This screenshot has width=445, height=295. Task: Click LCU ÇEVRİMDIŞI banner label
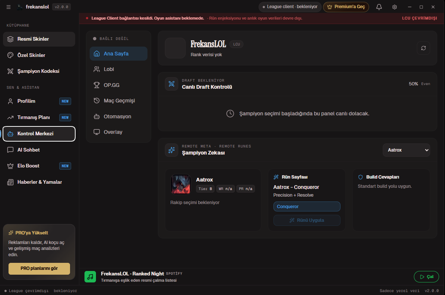pos(419,18)
